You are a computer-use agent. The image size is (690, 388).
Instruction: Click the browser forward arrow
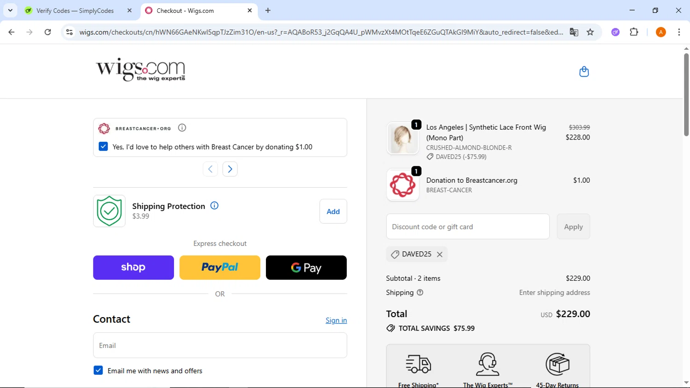point(29,32)
